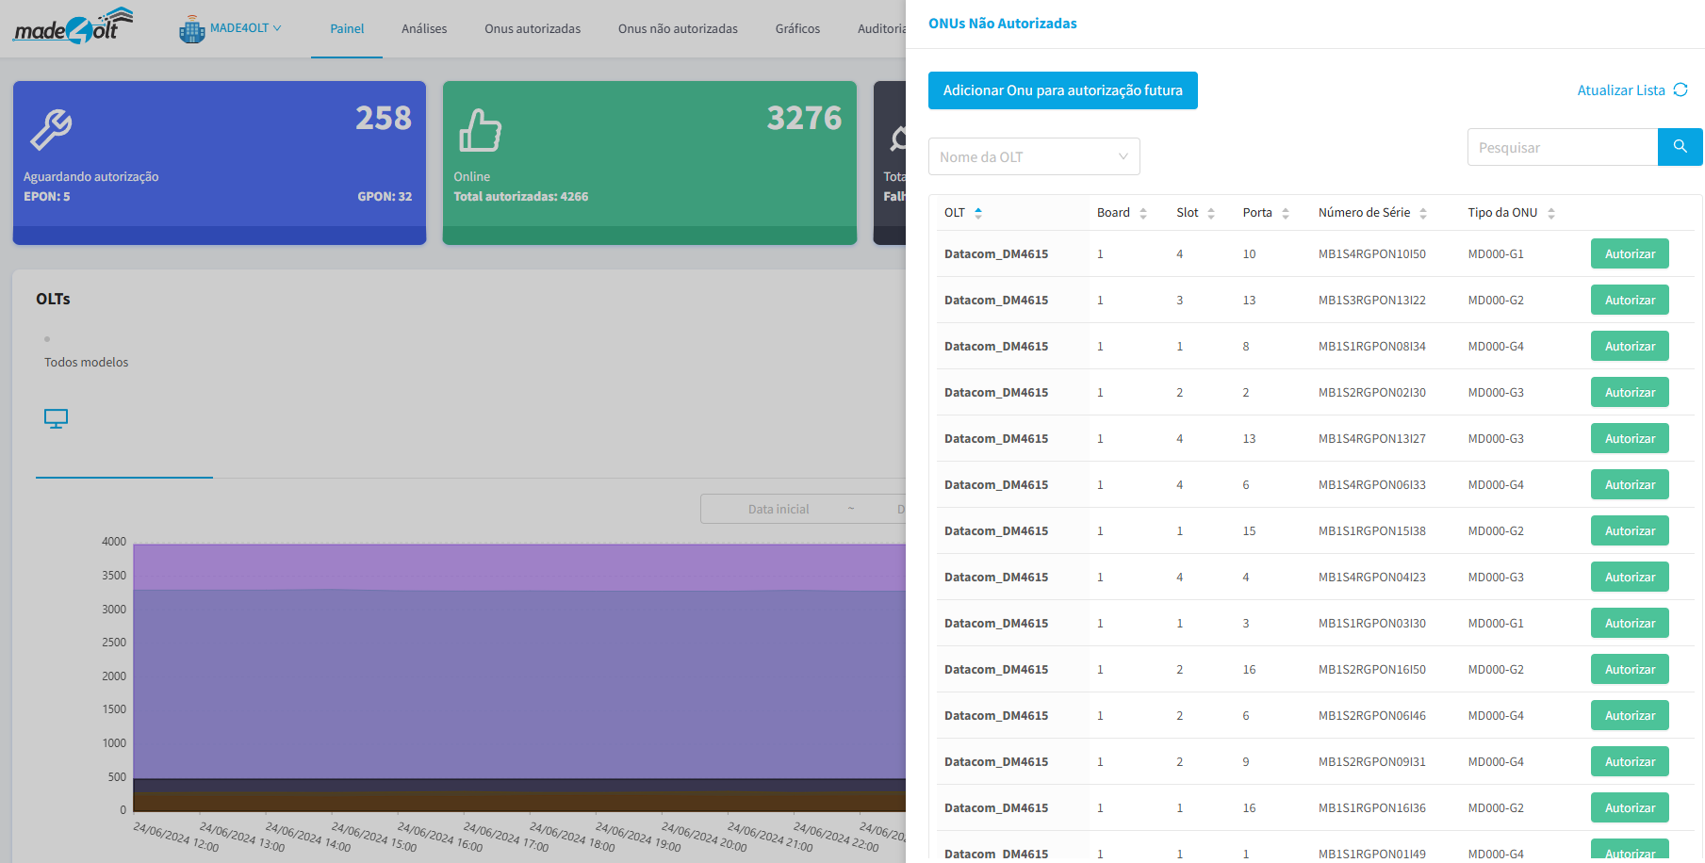Open the Nome da OLT dropdown
This screenshot has height=863, width=1705.
pyautogui.click(x=1034, y=156)
